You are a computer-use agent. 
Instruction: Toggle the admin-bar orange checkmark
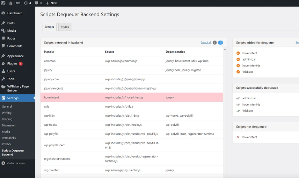[238, 60]
